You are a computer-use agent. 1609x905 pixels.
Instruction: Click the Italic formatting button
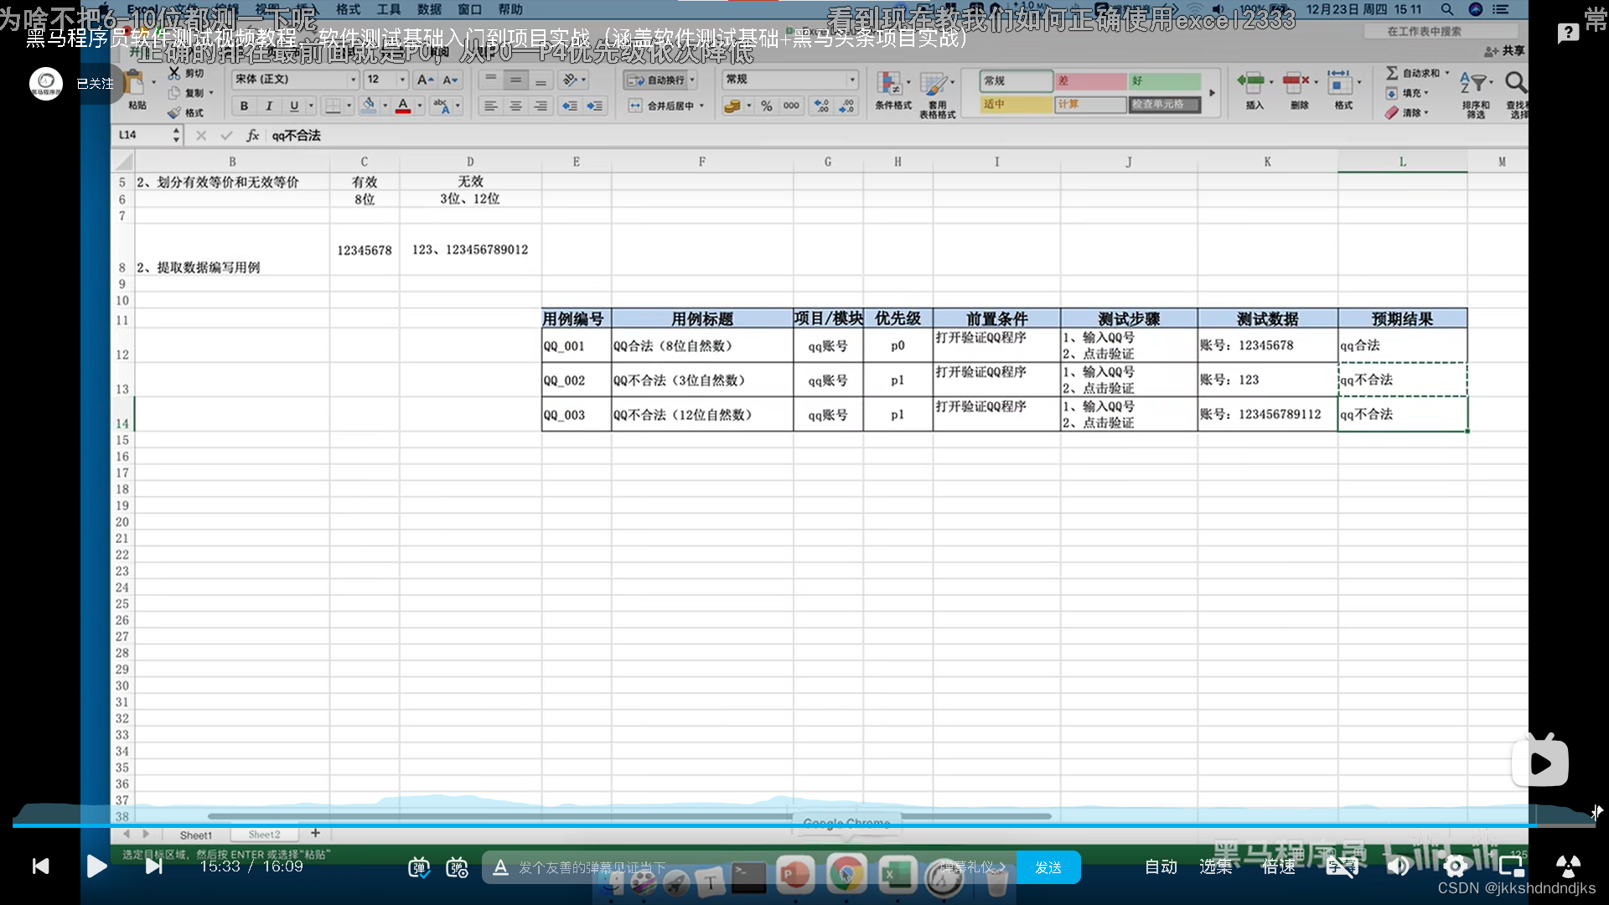coord(269,106)
